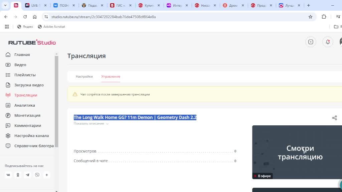This screenshot has height=192, width=342.
Task: Open the tab search dropdown arrow
Action: [x=5, y=5]
